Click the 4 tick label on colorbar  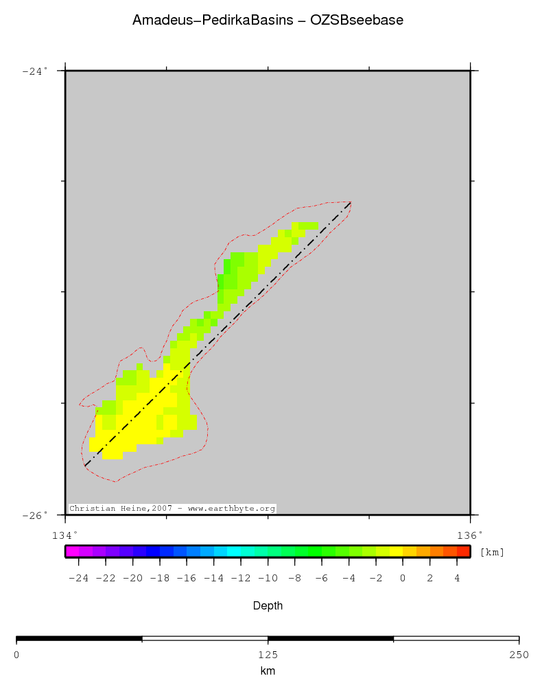[x=457, y=578]
